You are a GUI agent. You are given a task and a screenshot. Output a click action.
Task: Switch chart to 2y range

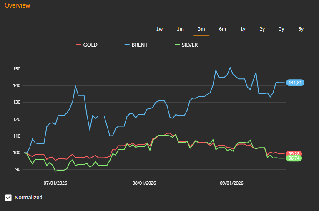tap(262, 29)
